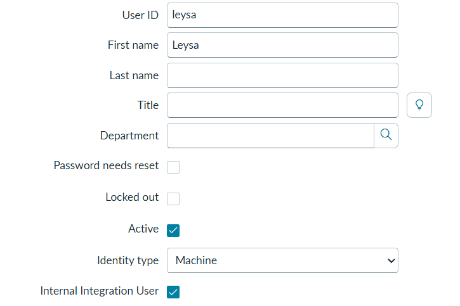
Task: Click the Internal Integration User label
Action: pos(100,291)
